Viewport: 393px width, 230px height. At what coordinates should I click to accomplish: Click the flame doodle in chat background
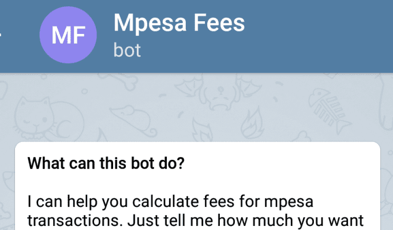click(253, 122)
